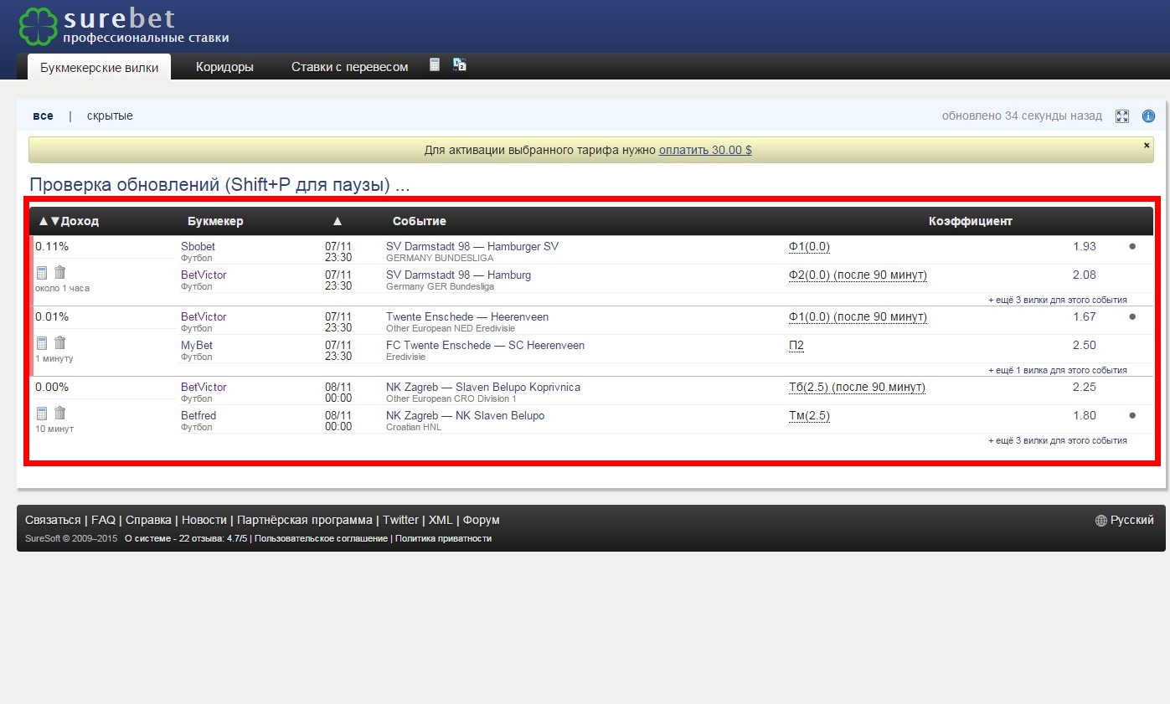Click the Ф1(0.0) (после 90 минут) bet type
The image size is (1170, 704).
point(858,316)
